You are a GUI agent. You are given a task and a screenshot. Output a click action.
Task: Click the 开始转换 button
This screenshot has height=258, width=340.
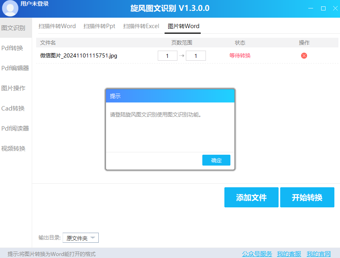pyautogui.click(x=307, y=197)
